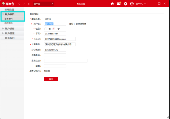Click the 用户名 input field

click(x=55, y=24)
